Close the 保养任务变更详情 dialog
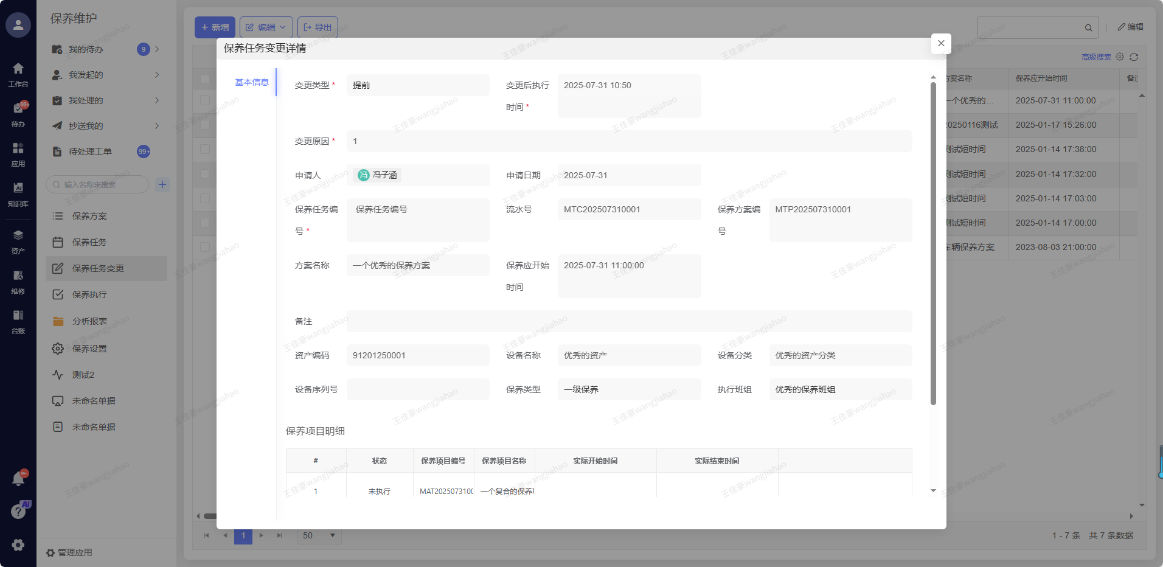This screenshot has width=1163, height=567. (941, 43)
